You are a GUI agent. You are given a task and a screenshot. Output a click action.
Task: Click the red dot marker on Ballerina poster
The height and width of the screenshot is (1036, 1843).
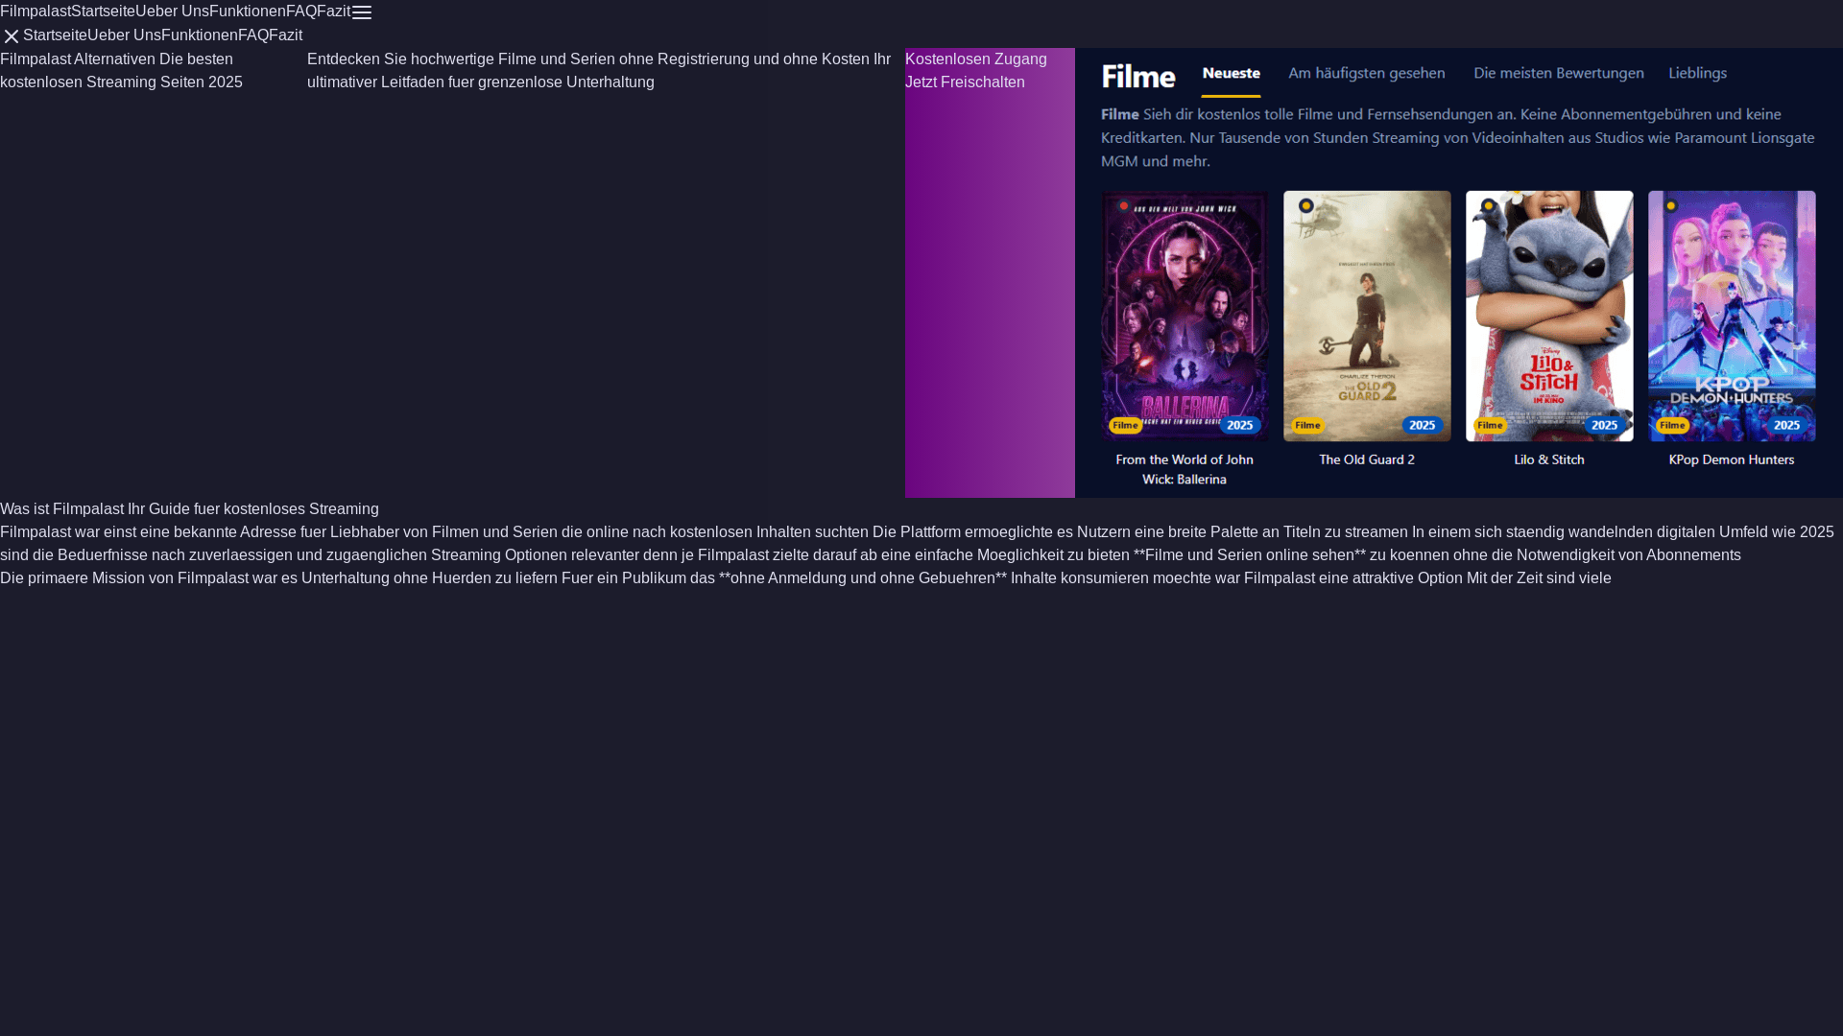tap(1124, 206)
